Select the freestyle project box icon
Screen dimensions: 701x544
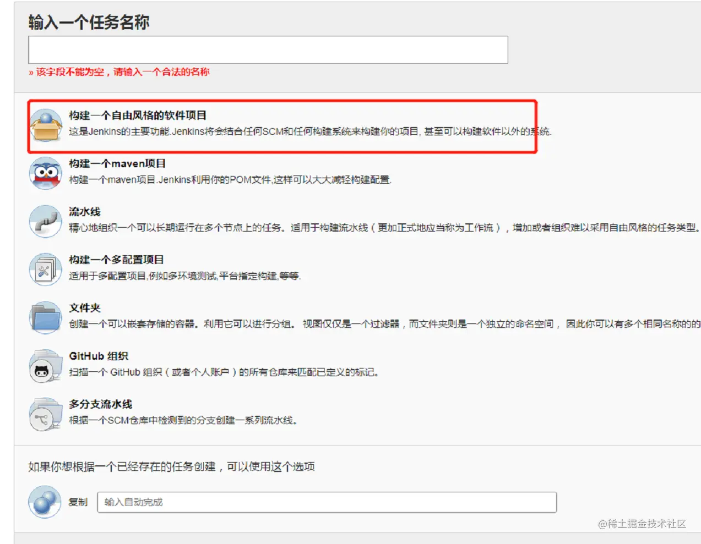46,125
